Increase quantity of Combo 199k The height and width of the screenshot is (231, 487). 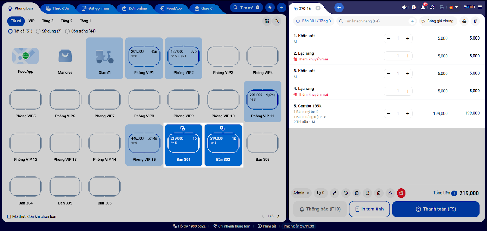pyautogui.click(x=408, y=114)
